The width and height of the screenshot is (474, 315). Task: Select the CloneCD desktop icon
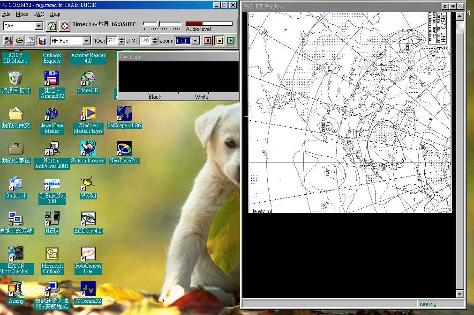pos(88,82)
